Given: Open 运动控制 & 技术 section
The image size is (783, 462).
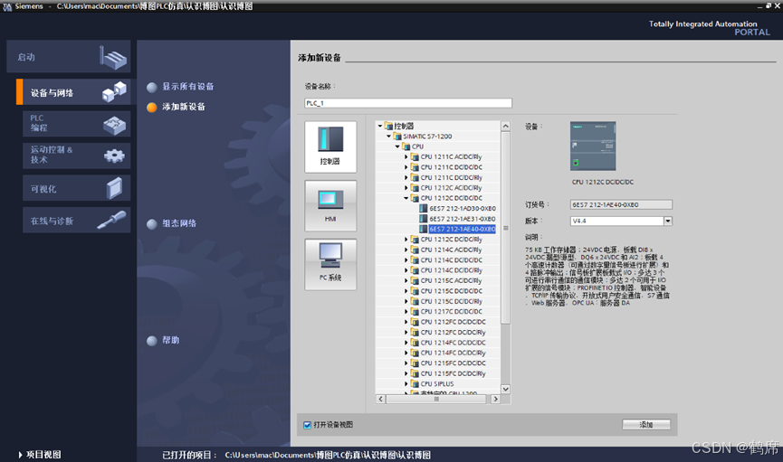Looking at the screenshot, I should click(x=76, y=156).
